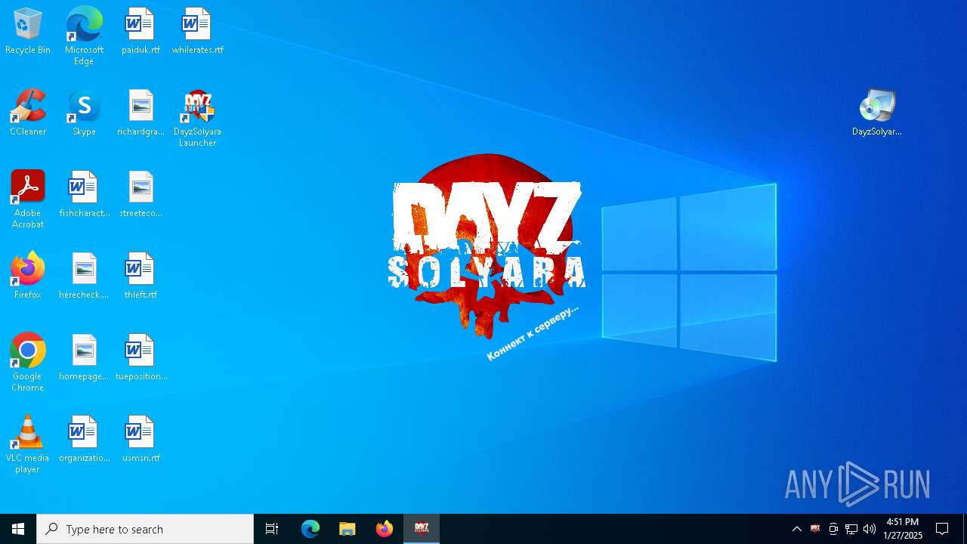Open the notification center
Viewport: 967px width, 544px height.
click(942, 529)
